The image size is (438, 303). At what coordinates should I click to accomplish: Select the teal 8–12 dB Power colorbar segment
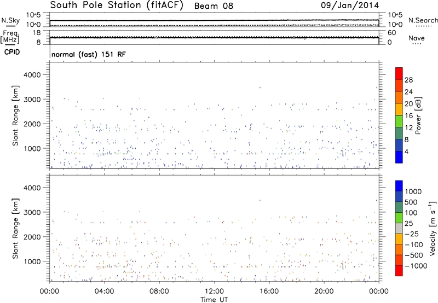(x=399, y=133)
